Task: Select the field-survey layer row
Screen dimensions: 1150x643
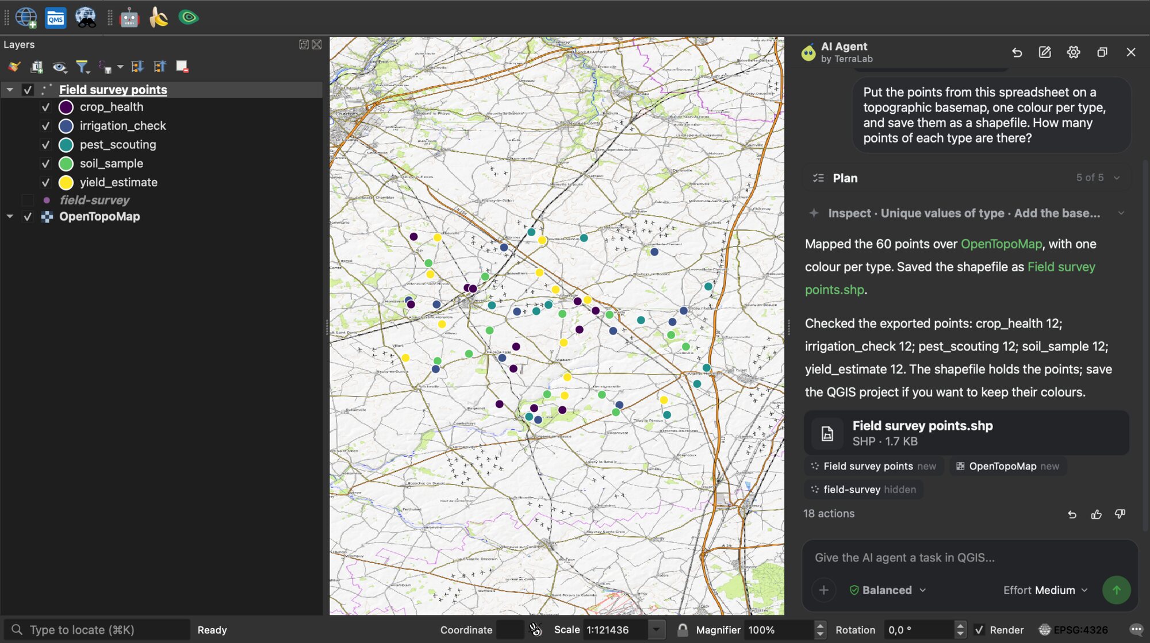Action: click(x=162, y=200)
